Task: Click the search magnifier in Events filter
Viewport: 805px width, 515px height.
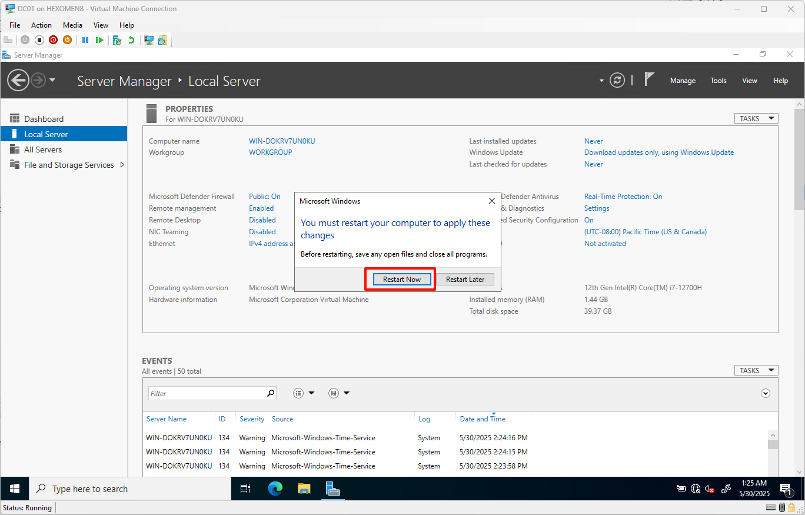Action: click(271, 393)
